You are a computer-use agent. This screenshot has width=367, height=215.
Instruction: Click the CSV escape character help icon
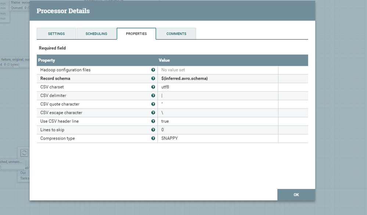153,113
